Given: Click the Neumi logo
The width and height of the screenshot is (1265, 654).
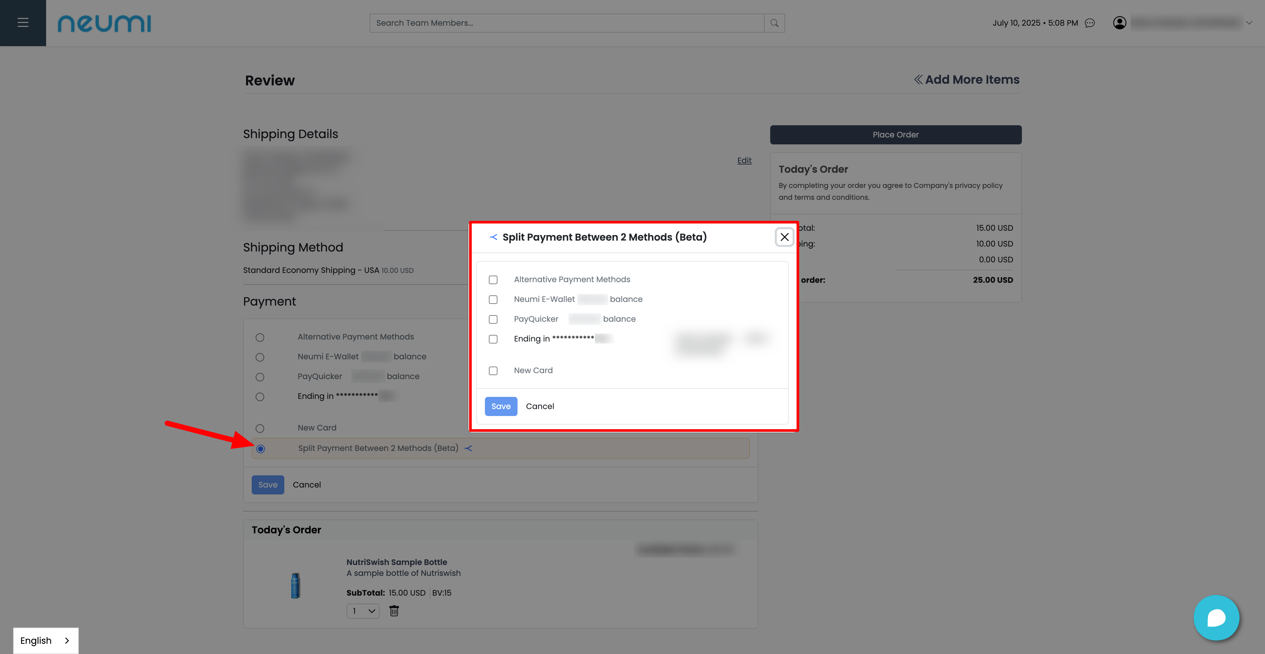Looking at the screenshot, I should pos(104,23).
